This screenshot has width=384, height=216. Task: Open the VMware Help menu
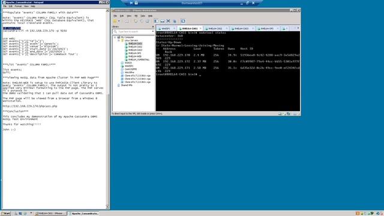point(150,16)
